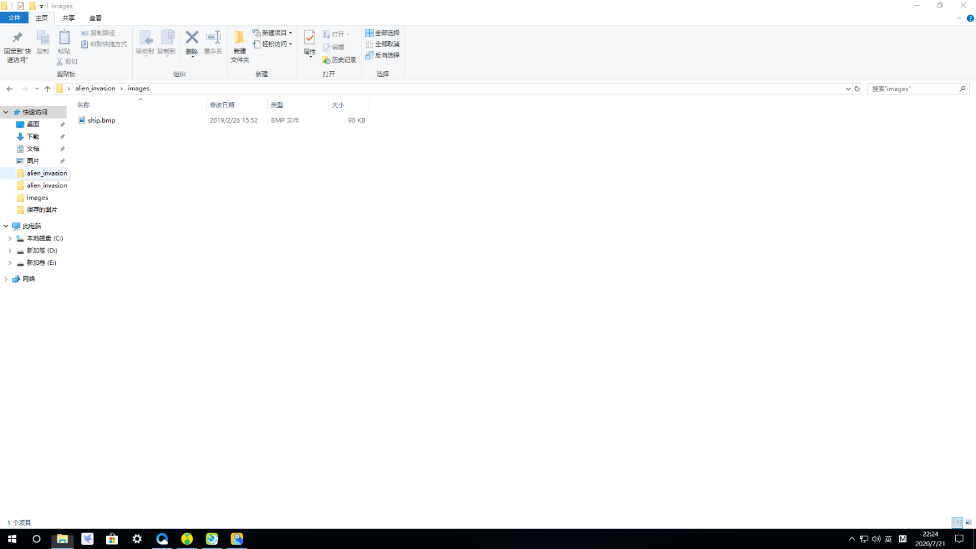The width and height of the screenshot is (976, 549).
Task: Click the Edit (编辑) ribbon button
Action: click(x=333, y=47)
